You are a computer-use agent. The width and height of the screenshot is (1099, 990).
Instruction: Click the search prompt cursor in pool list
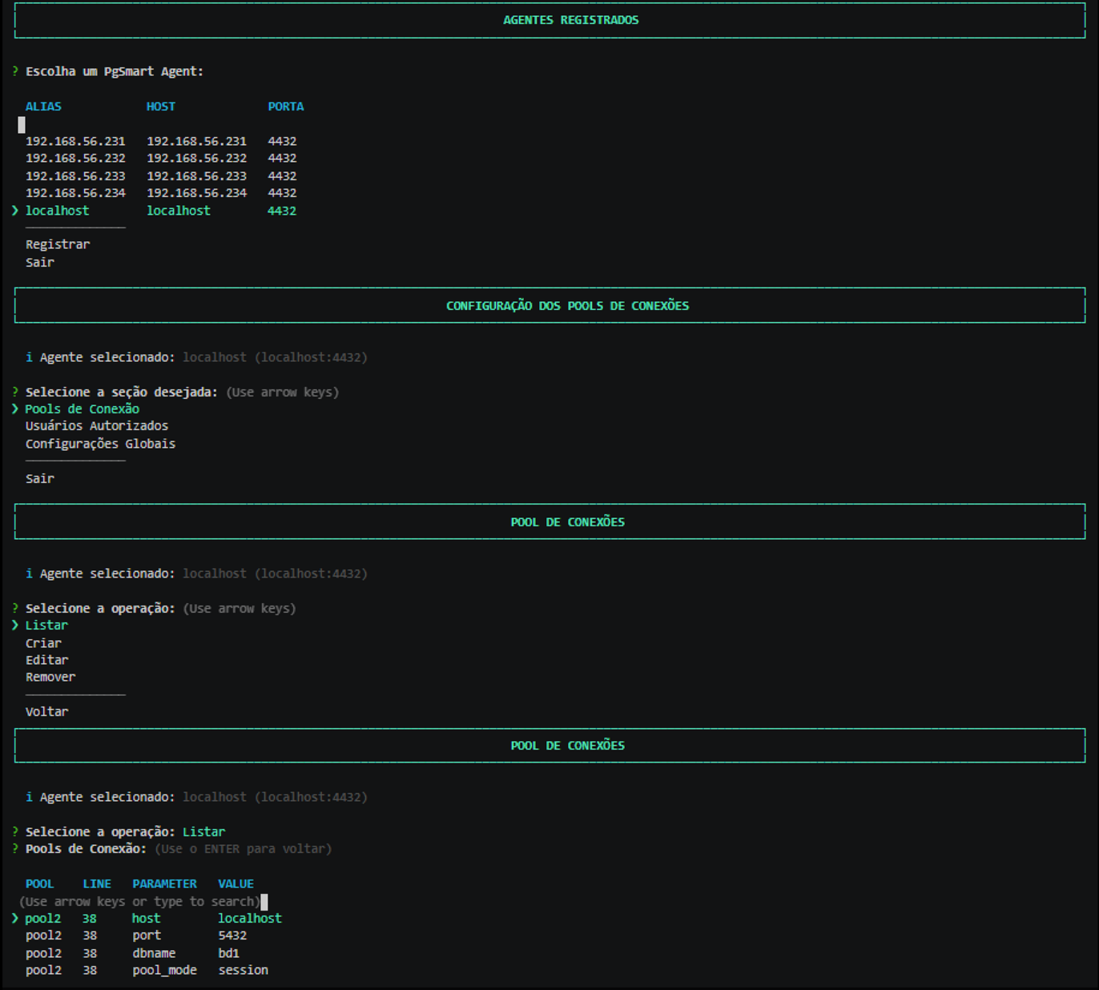(x=264, y=902)
